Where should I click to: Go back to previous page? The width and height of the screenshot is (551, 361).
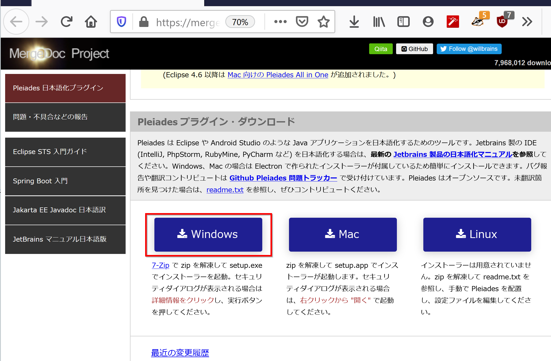coord(16,22)
